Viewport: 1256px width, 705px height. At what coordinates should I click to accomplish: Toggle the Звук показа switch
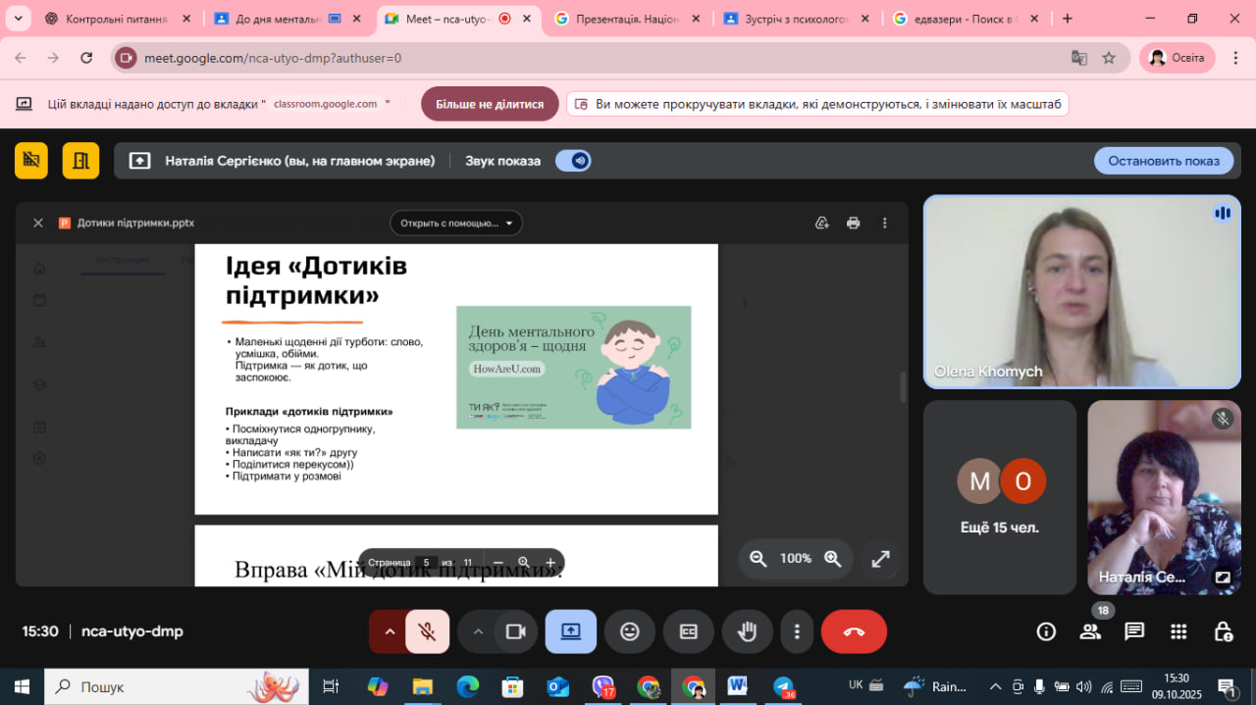pos(573,161)
